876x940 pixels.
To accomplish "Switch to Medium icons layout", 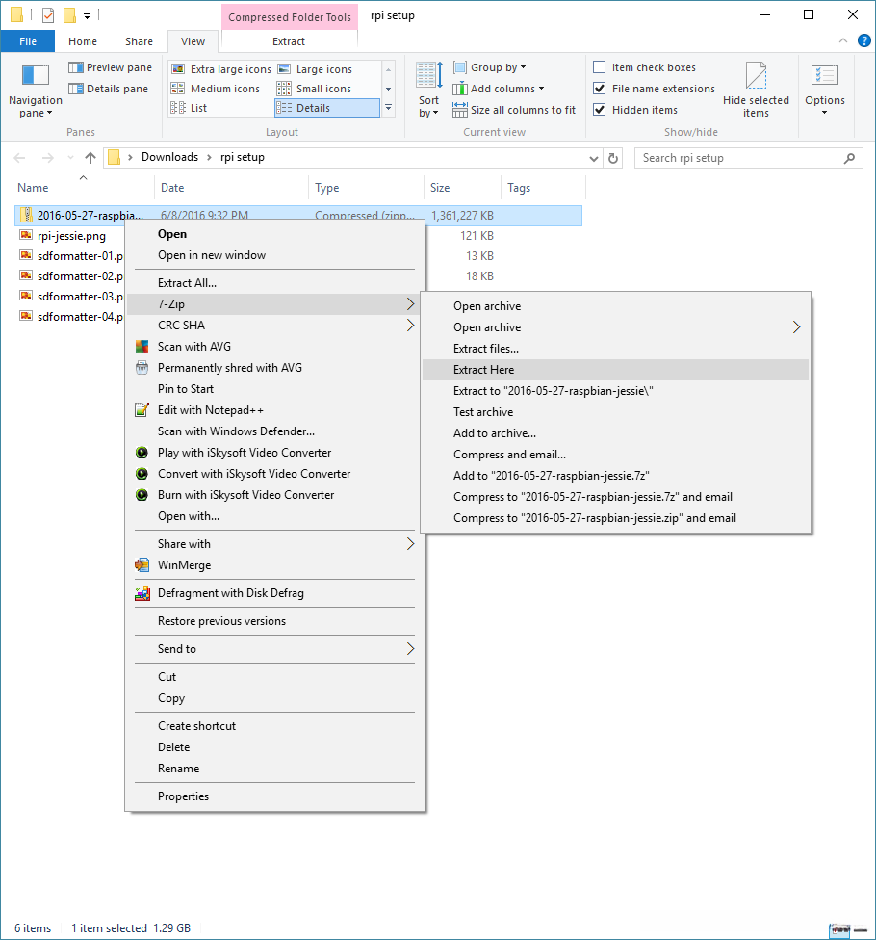I will (216, 89).
